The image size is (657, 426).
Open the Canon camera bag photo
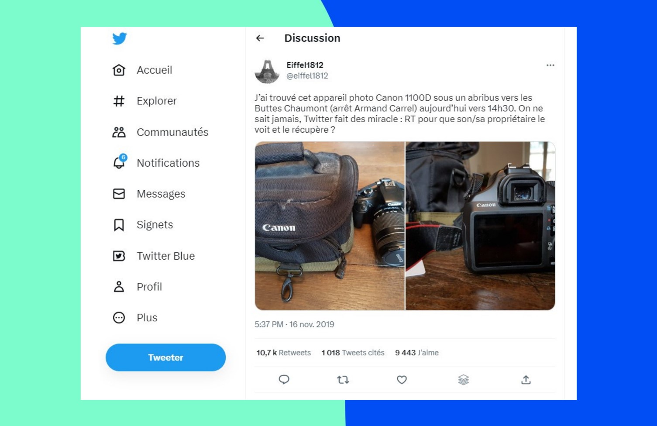pyautogui.click(x=330, y=226)
